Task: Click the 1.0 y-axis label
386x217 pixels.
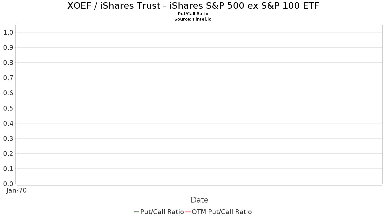Action: pos(8,32)
